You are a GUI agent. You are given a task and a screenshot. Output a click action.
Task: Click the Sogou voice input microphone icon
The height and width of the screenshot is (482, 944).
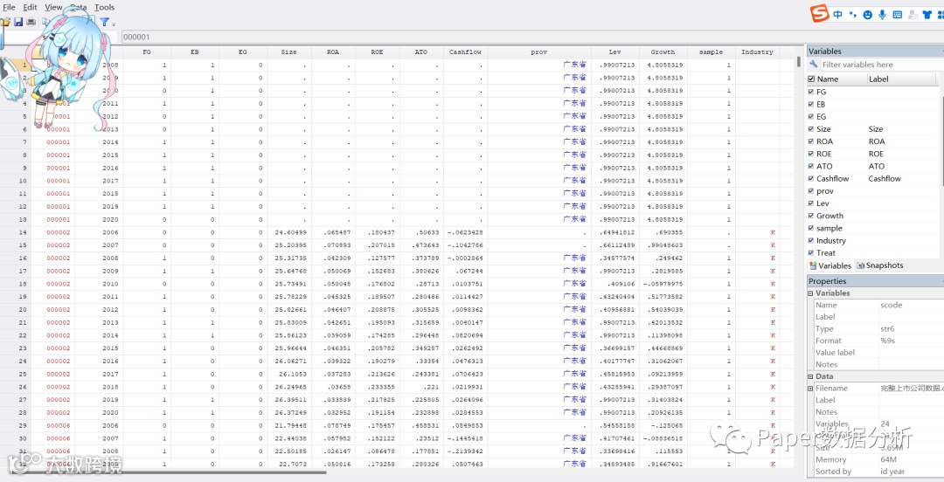point(883,15)
